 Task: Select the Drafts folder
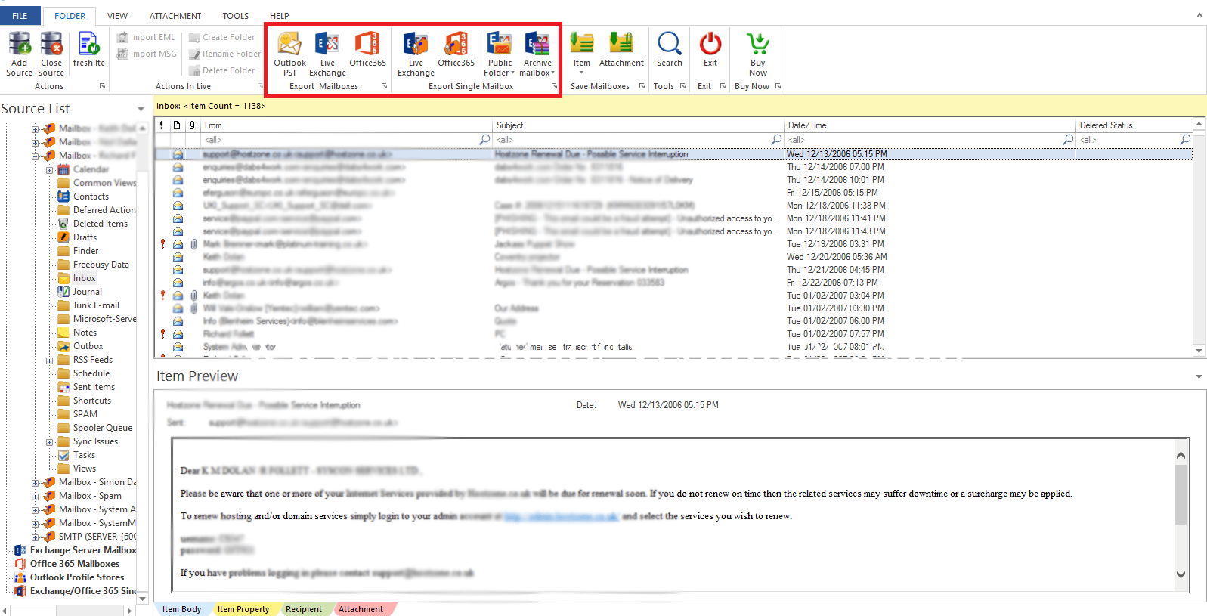85,237
